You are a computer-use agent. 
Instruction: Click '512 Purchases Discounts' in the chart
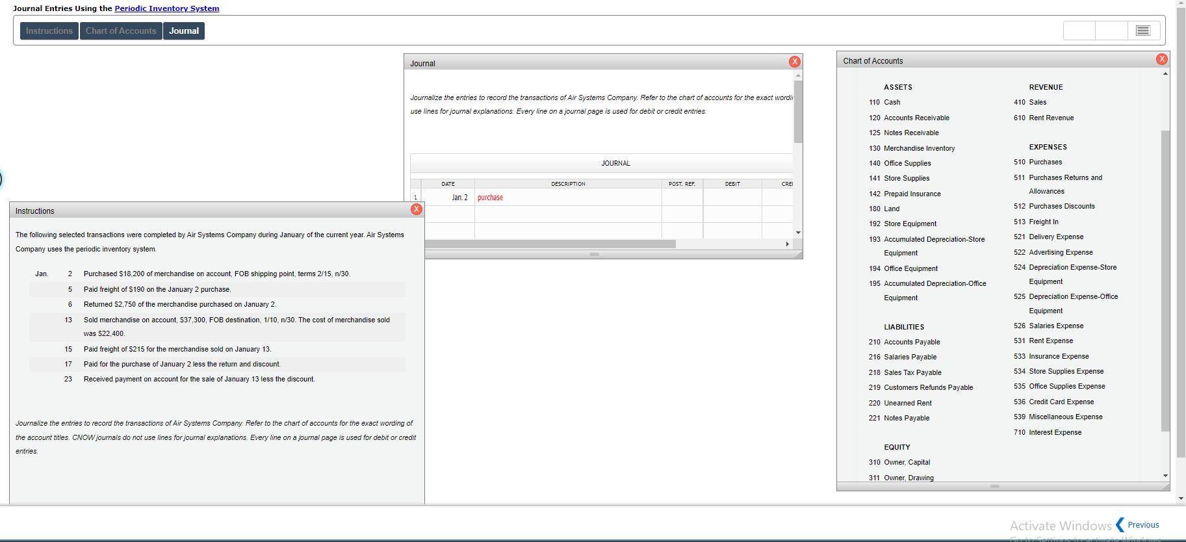(x=1054, y=206)
